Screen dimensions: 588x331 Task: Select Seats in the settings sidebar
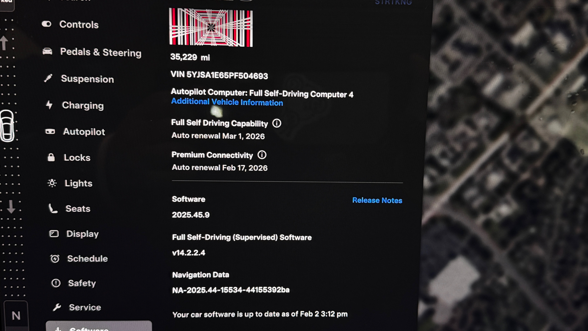pyautogui.click(x=78, y=209)
